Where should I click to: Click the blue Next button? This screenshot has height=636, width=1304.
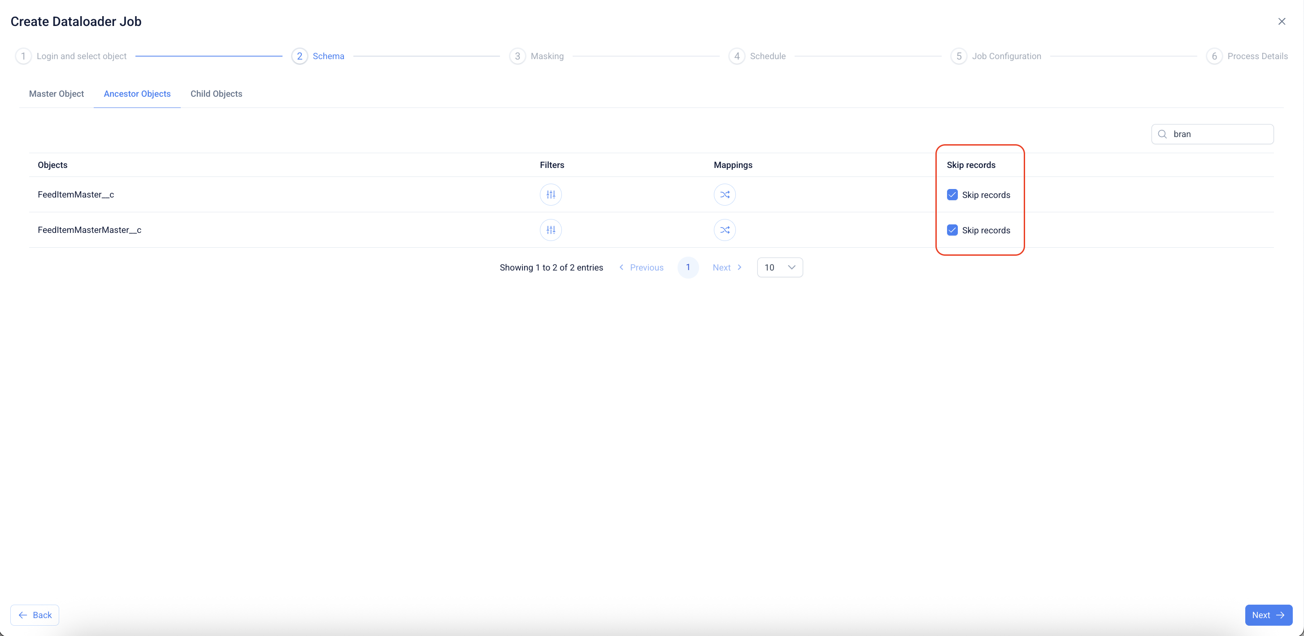pyautogui.click(x=1268, y=615)
